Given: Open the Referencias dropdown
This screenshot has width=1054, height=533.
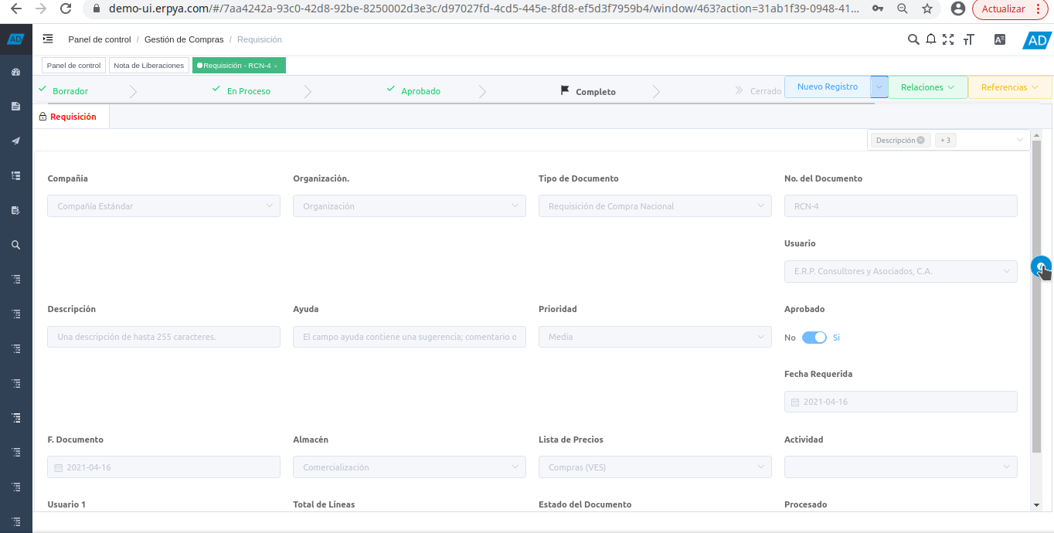Looking at the screenshot, I should tap(1009, 87).
